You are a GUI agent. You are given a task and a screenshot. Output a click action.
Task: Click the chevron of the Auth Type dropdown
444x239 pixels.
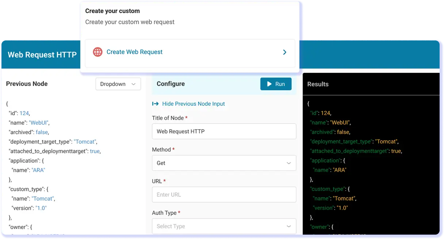pyautogui.click(x=288, y=226)
